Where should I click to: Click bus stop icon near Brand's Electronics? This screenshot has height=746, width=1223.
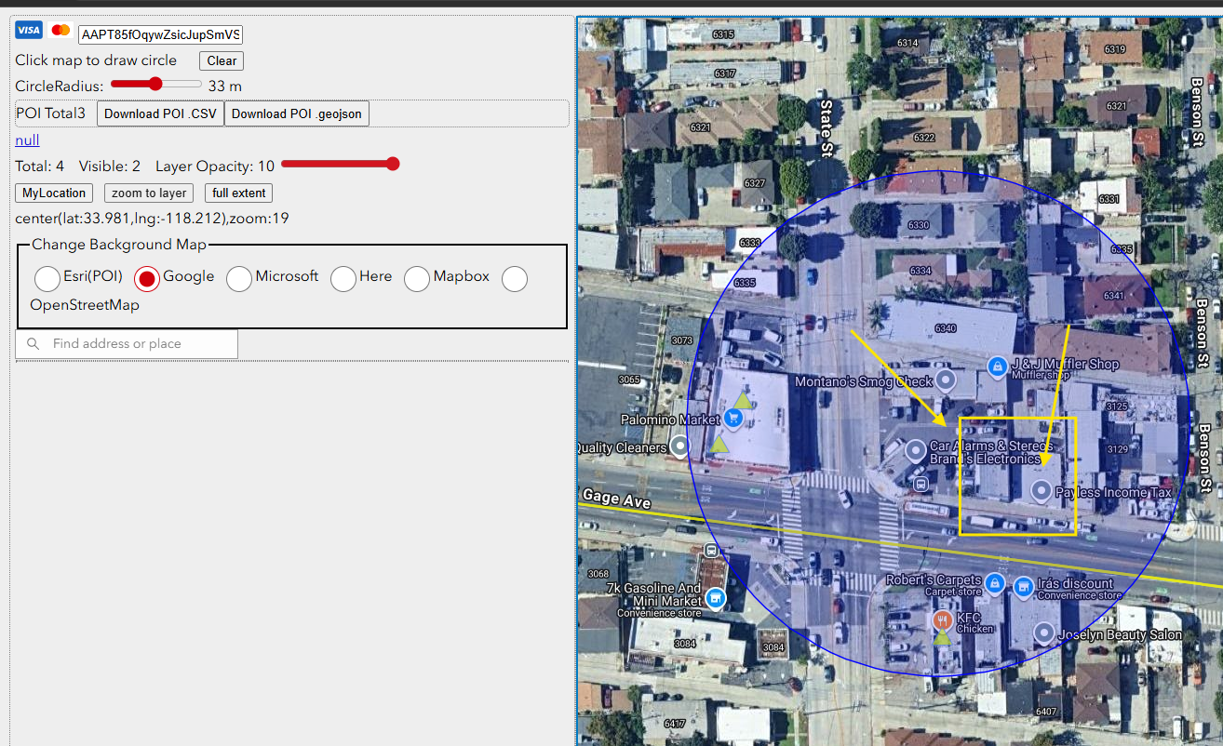click(x=921, y=483)
